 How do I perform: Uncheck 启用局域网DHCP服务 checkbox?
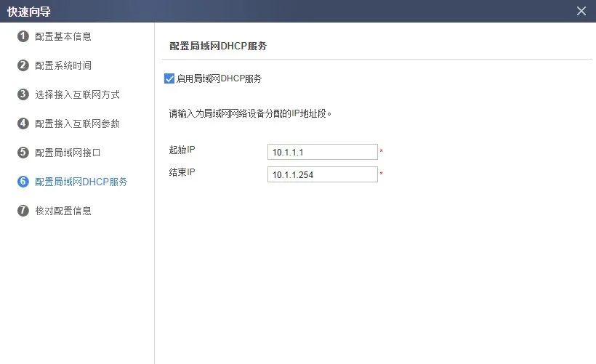click(x=169, y=78)
